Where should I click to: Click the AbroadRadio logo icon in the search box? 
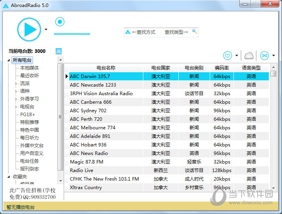[128, 32]
